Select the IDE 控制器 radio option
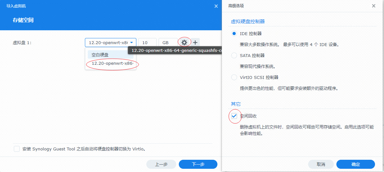The height and width of the screenshot is (172, 384). point(234,33)
